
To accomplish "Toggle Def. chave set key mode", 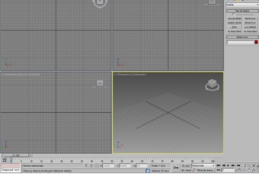I will pyautogui.click(x=186, y=170).
